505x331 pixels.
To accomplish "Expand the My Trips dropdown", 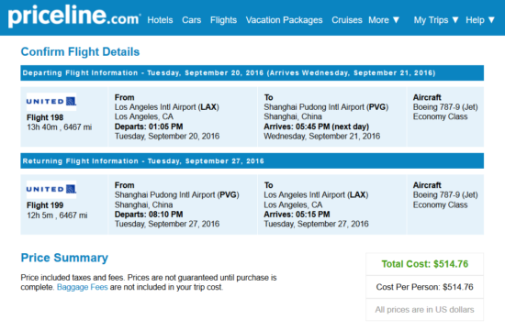I will [436, 20].
